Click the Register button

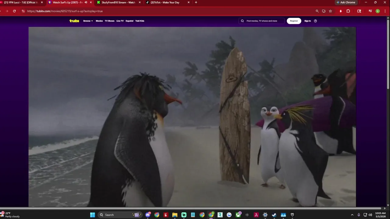tap(294, 21)
